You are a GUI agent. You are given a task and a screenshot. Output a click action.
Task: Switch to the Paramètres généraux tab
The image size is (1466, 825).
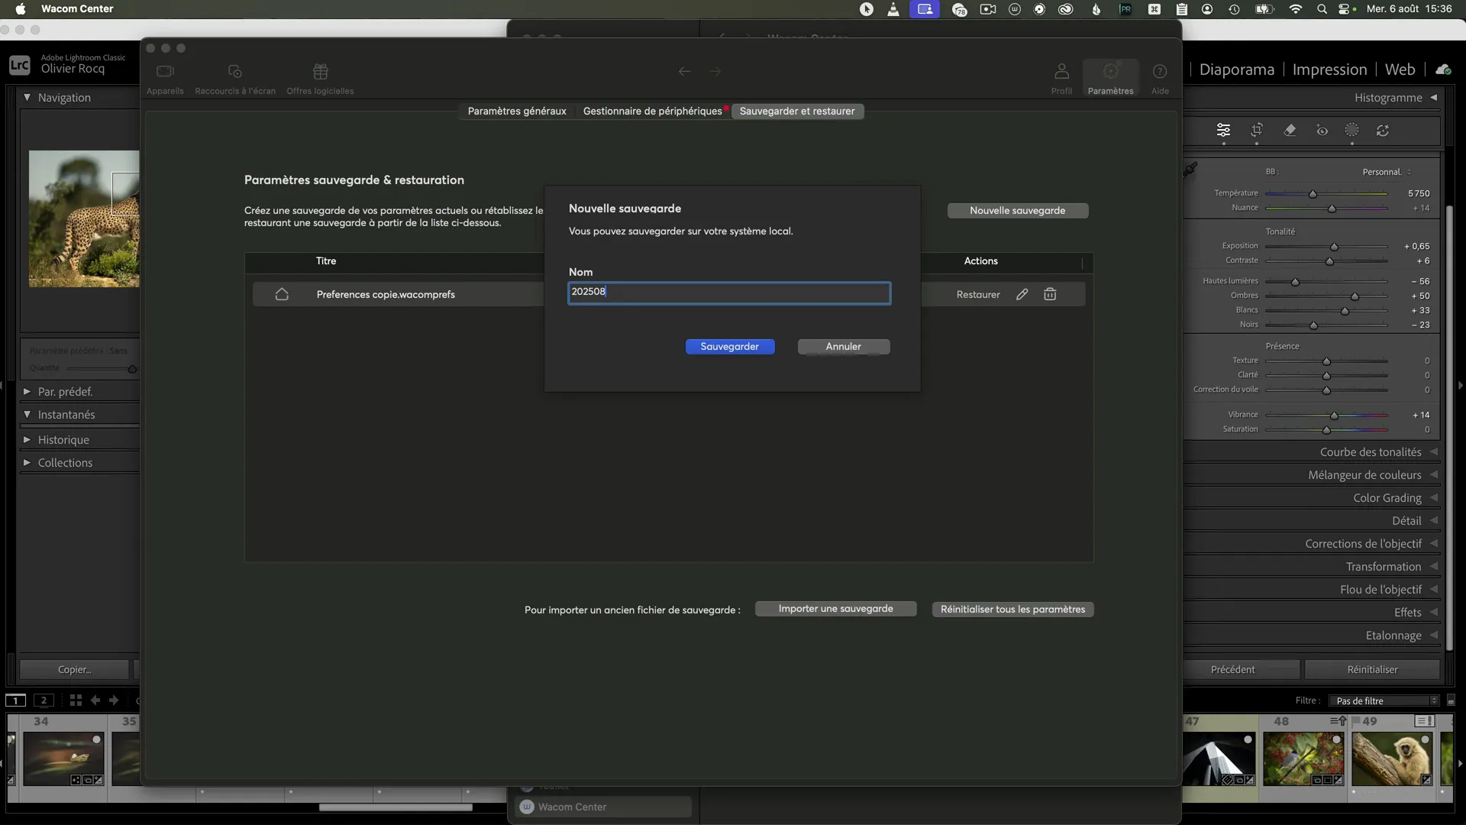click(517, 111)
